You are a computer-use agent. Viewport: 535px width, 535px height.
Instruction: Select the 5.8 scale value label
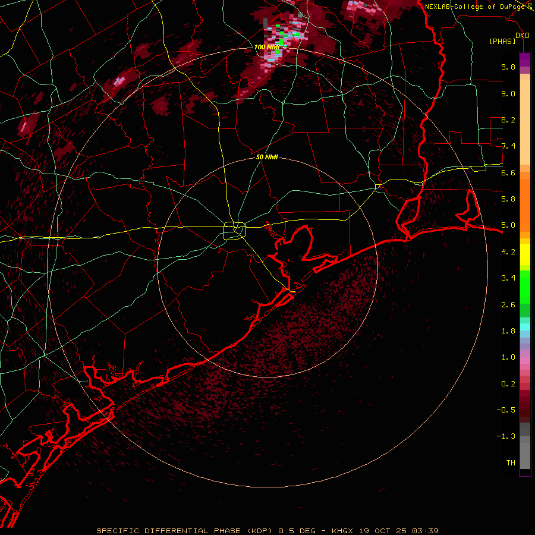pyautogui.click(x=508, y=199)
